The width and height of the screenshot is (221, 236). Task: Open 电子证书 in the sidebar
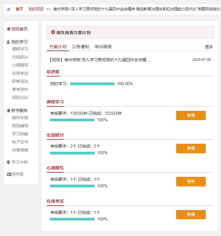pyautogui.click(x=20, y=142)
